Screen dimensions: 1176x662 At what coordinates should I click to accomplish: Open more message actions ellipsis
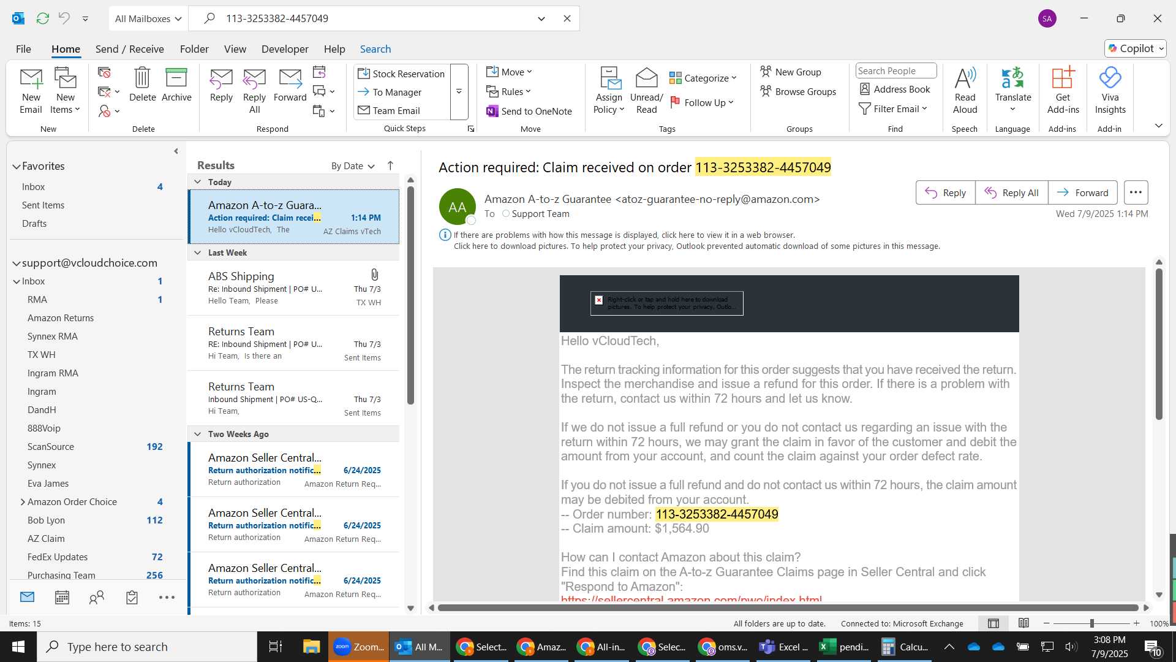pos(1136,192)
